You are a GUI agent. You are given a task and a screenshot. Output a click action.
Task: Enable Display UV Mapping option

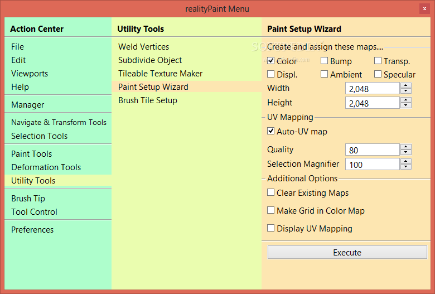271,228
